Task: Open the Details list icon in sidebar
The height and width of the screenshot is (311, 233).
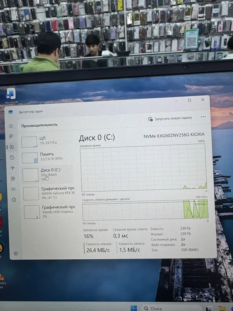Action: [x=13, y=189]
